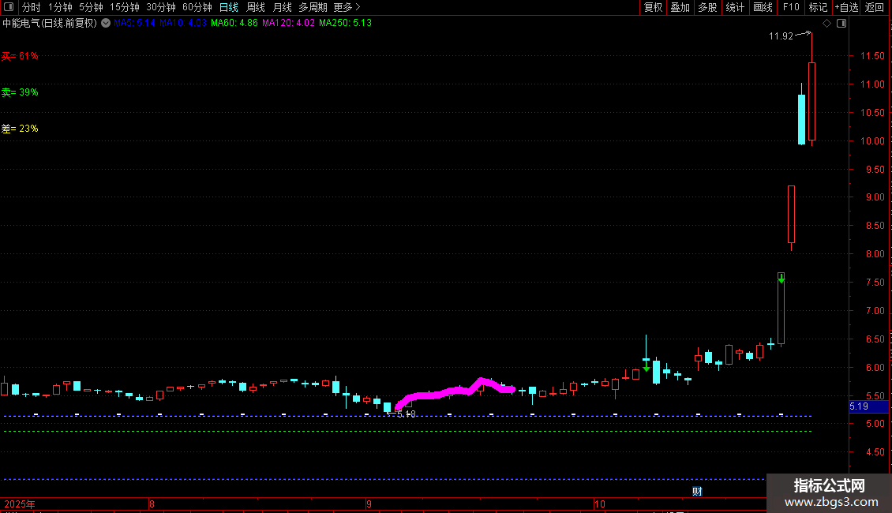The width and height of the screenshot is (892, 513).
Task: Click the cyan candle near 10.50
Action: click(801, 119)
